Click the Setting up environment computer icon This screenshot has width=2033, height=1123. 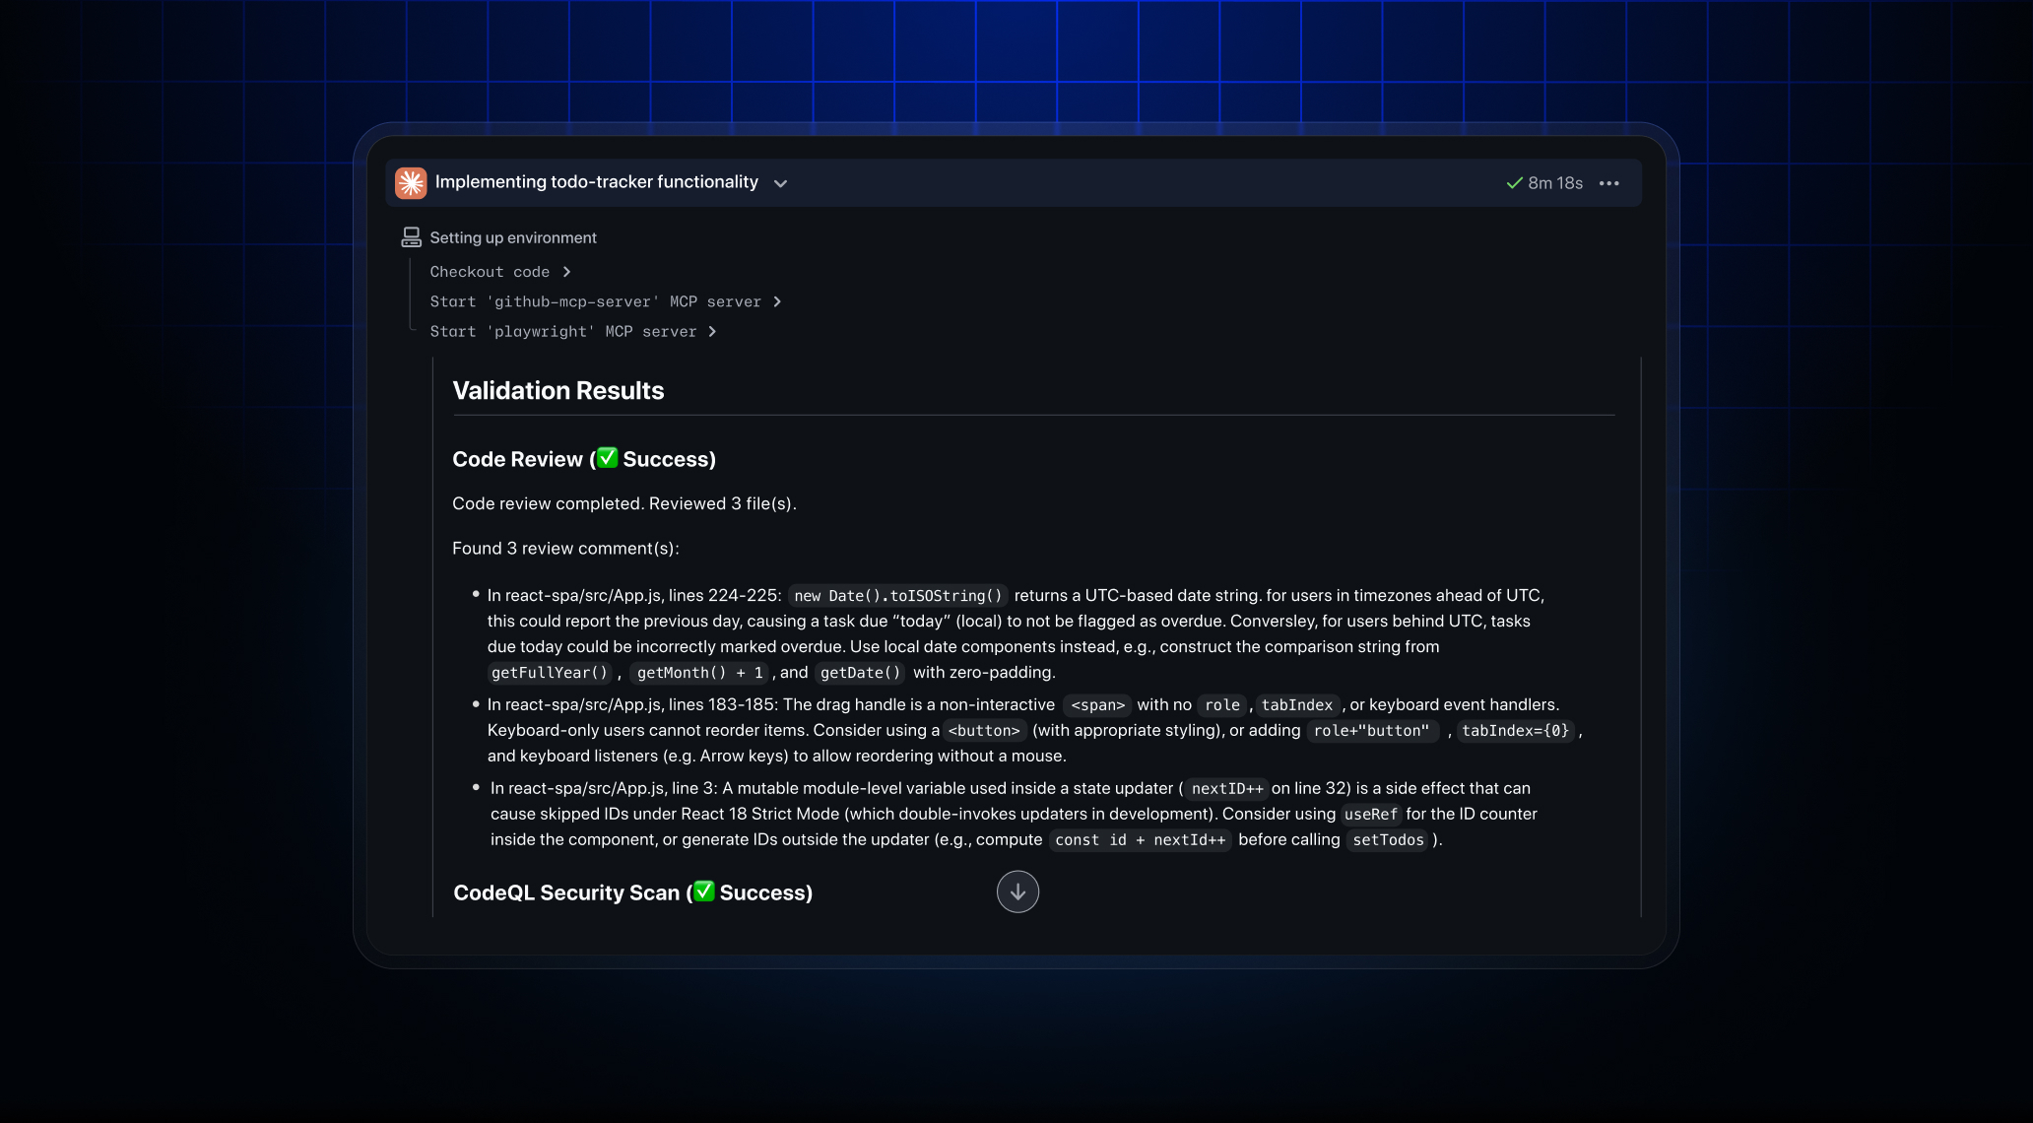[x=412, y=237]
